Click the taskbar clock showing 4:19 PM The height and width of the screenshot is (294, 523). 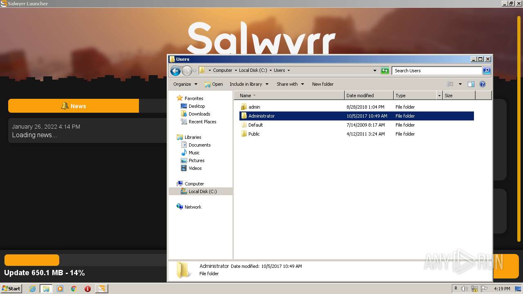click(x=502, y=289)
